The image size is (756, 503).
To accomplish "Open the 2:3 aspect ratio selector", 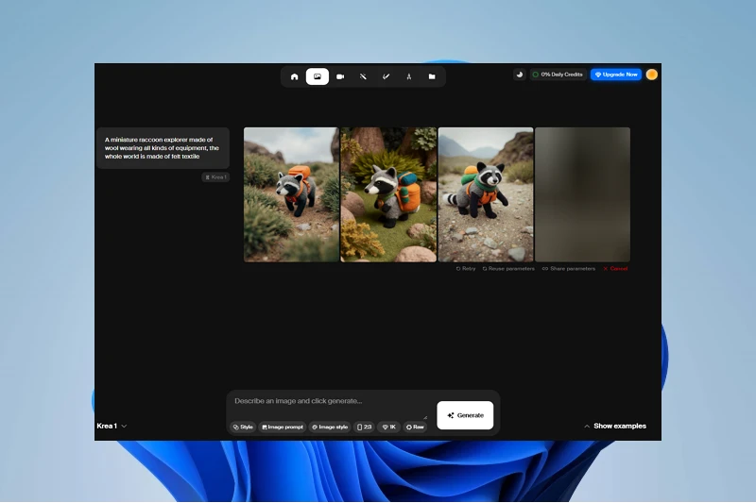I will click(x=364, y=427).
